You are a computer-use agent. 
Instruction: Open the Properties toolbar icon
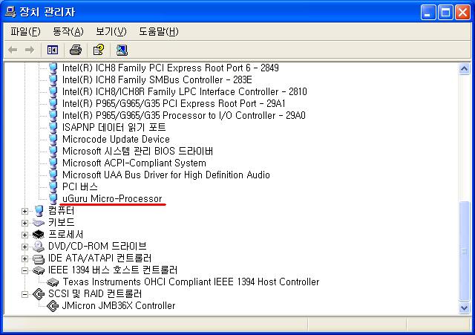pyautogui.click(x=99, y=50)
